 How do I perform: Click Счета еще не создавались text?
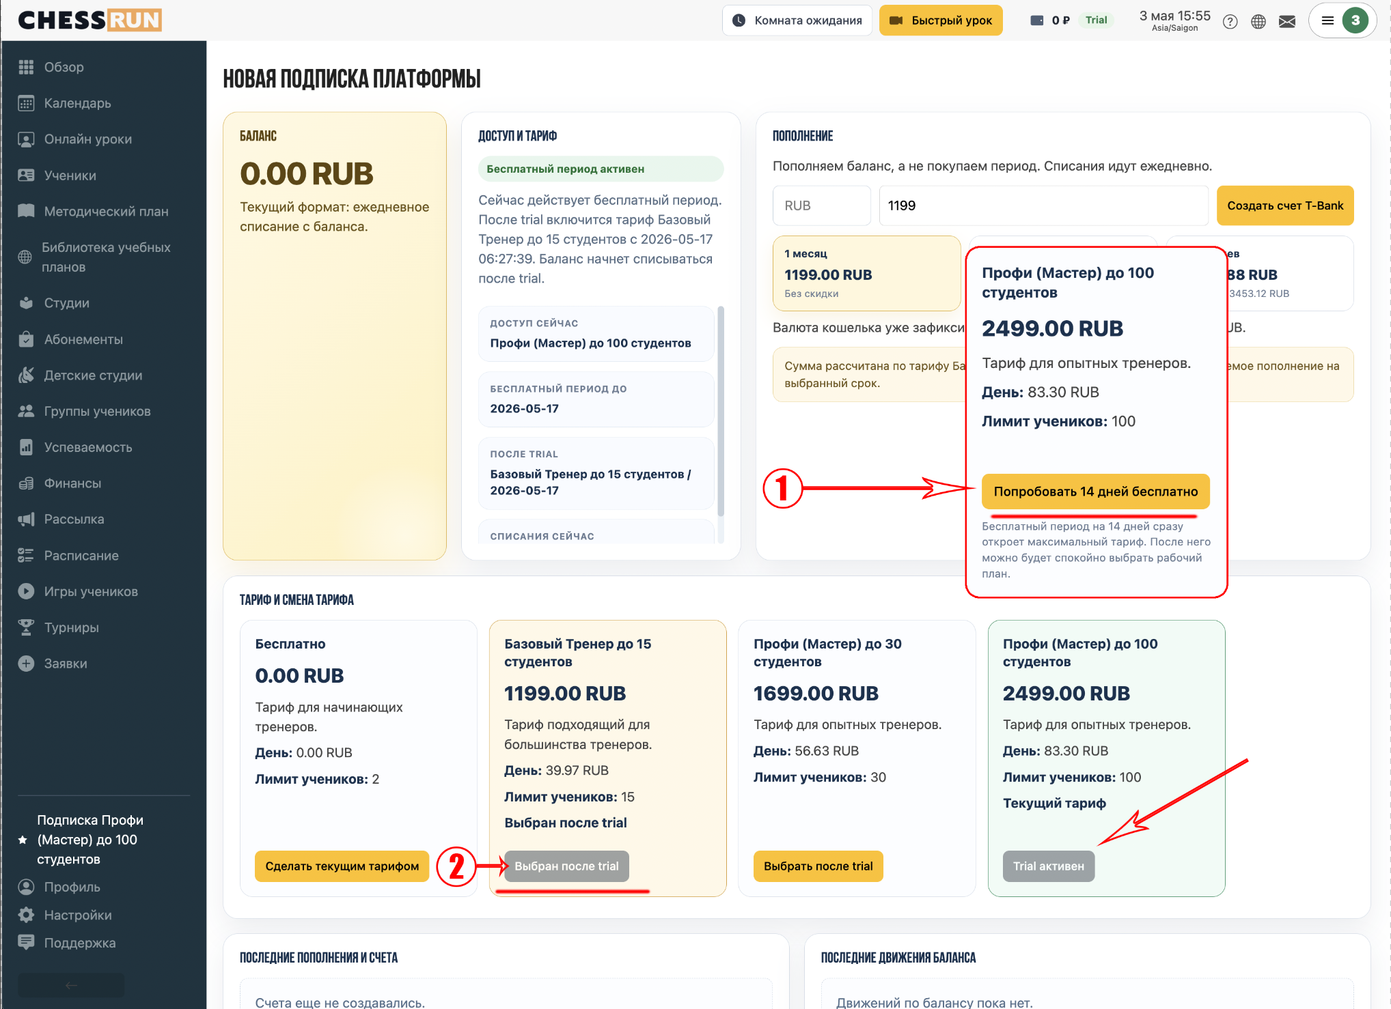(340, 1002)
